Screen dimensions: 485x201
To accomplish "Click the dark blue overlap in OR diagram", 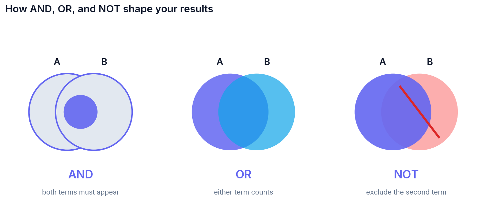I will pyautogui.click(x=243, y=112).
